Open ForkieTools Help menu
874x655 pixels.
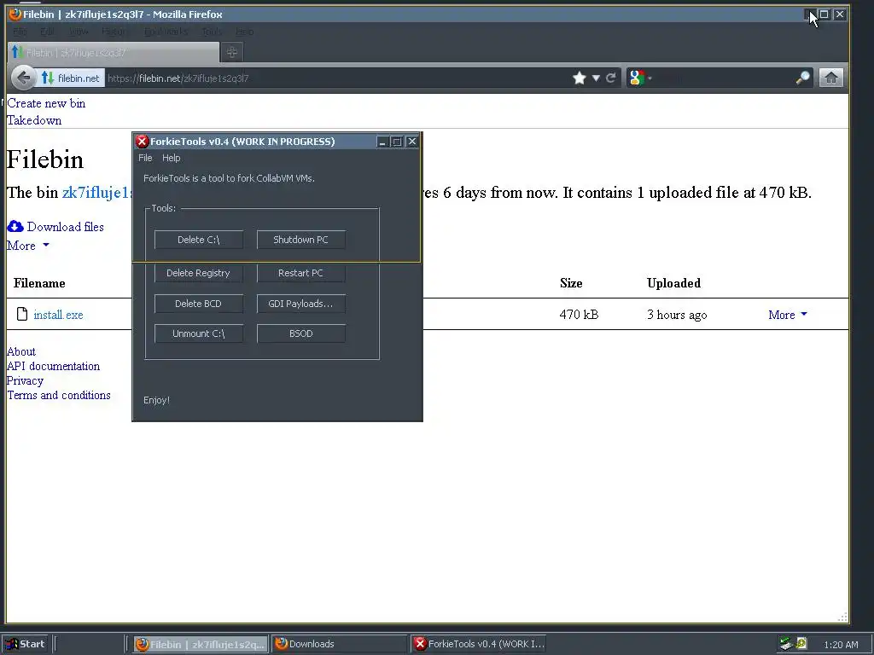[x=171, y=158]
